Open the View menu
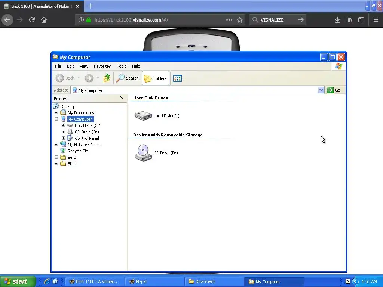This screenshot has height=287, width=383. tap(84, 66)
